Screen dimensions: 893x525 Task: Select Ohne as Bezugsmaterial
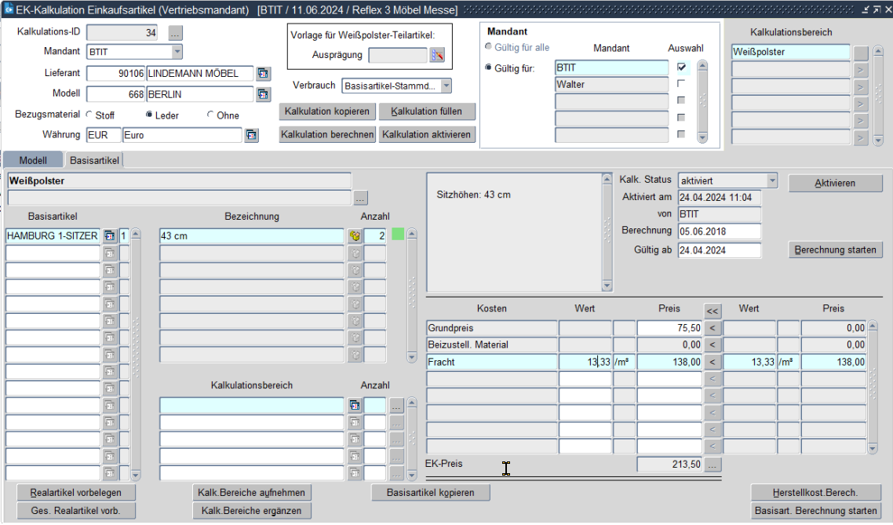(211, 115)
